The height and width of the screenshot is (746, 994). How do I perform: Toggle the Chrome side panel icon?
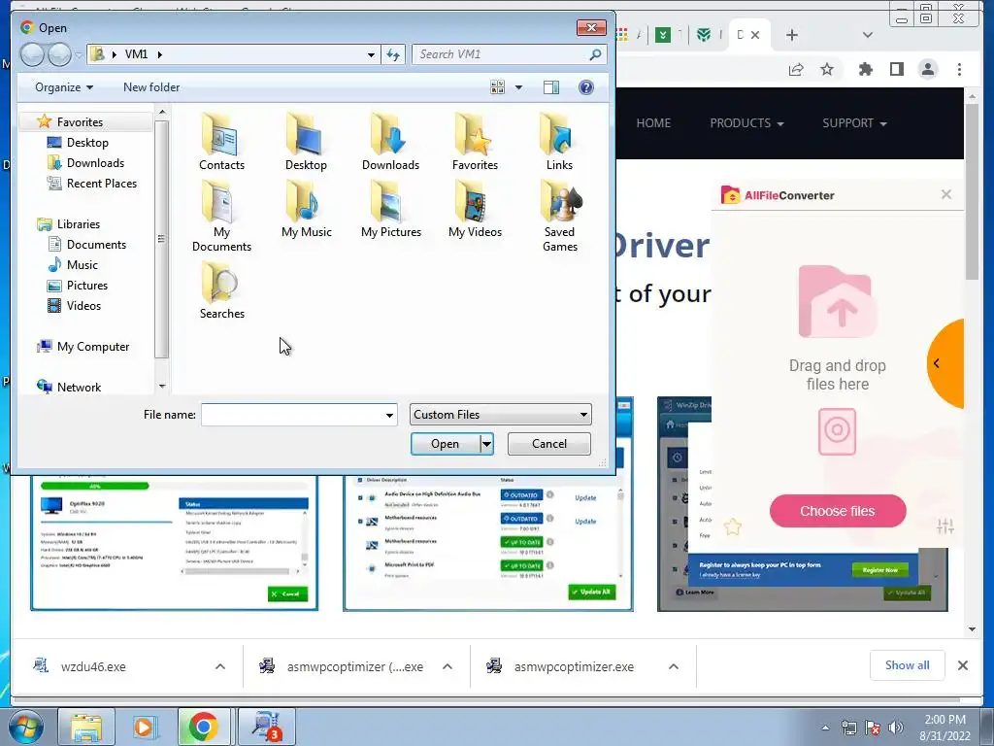(896, 69)
